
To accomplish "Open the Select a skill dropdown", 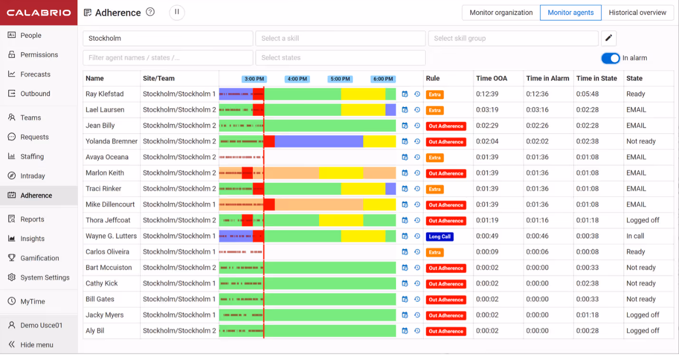I will click(x=340, y=38).
